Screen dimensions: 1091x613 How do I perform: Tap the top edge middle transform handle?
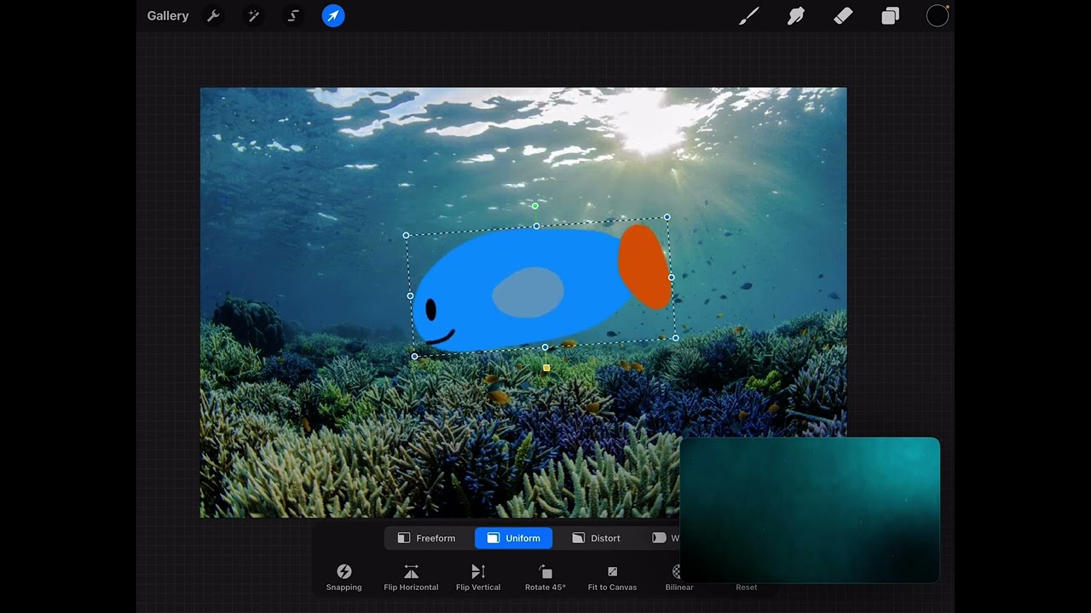[x=536, y=226]
